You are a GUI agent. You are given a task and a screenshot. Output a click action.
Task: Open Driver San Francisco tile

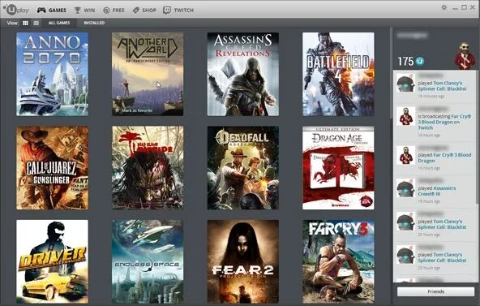[x=53, y=261]
